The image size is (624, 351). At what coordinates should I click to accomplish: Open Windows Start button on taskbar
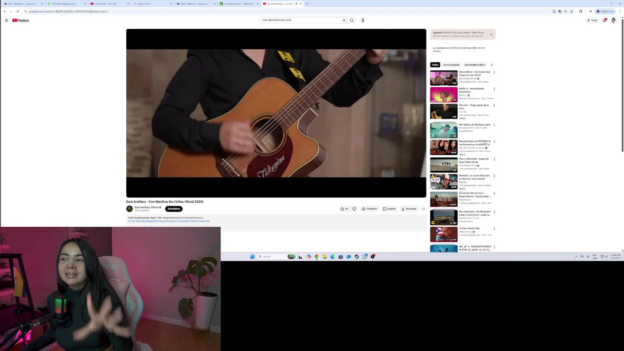click(252, 256)
